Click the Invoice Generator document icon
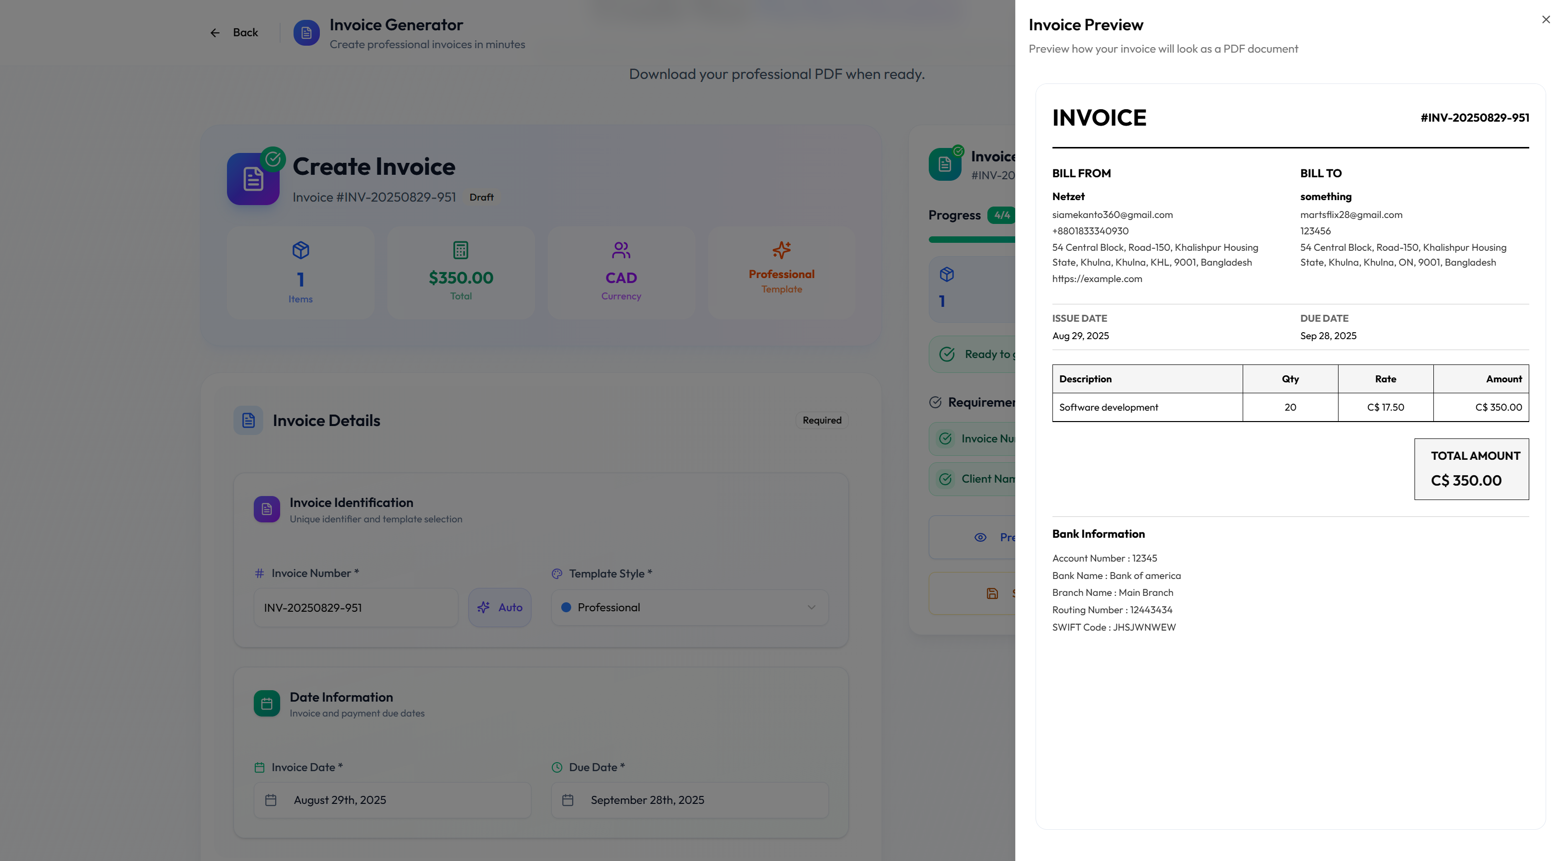 tap(306, 33)
